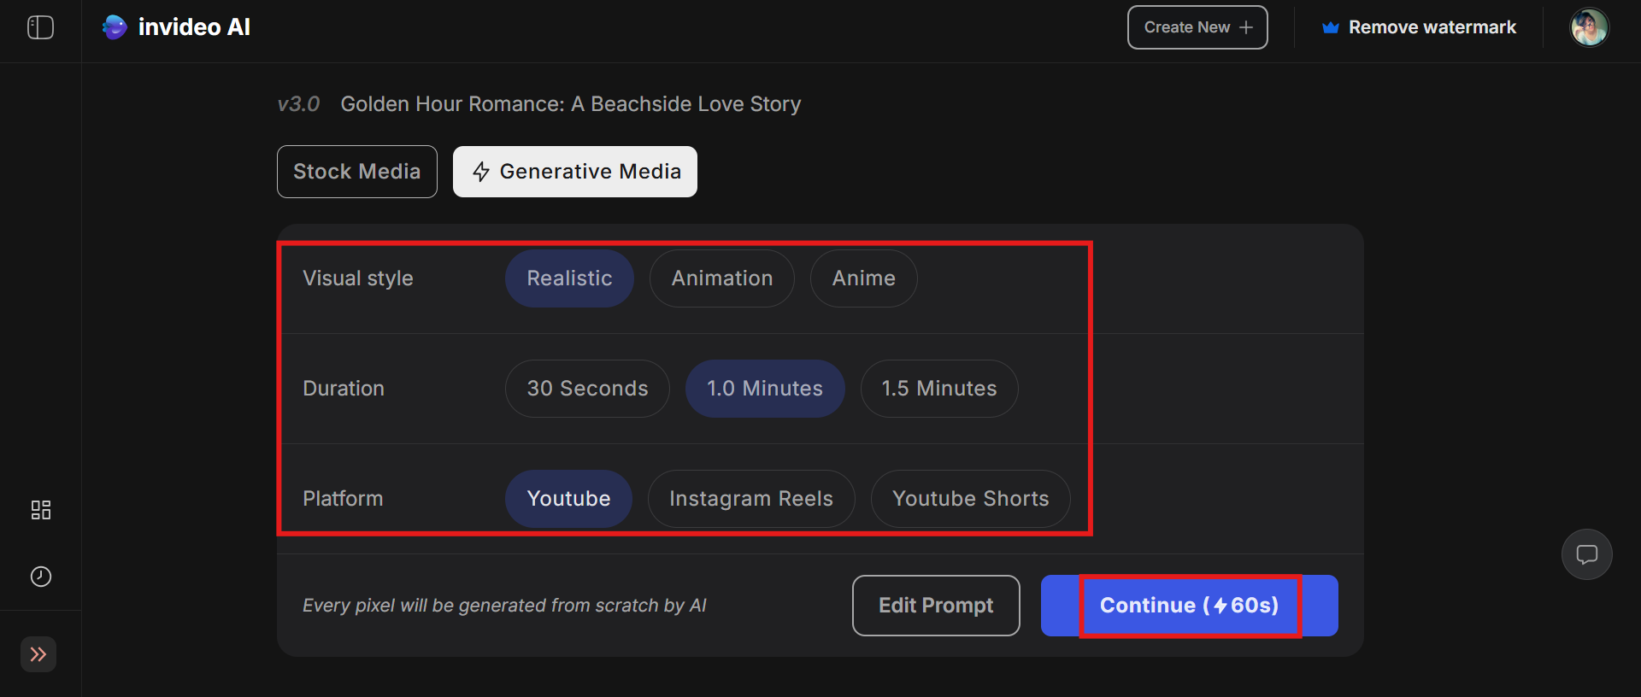Select Realistic visual style
Viewport: 1641px width, 697px height.
click(569, 278)
